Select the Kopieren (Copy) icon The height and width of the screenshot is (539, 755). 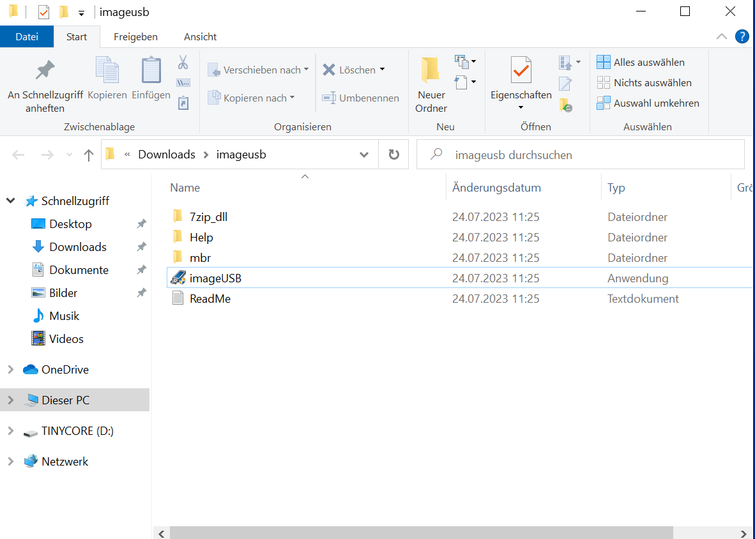(107, 70)
